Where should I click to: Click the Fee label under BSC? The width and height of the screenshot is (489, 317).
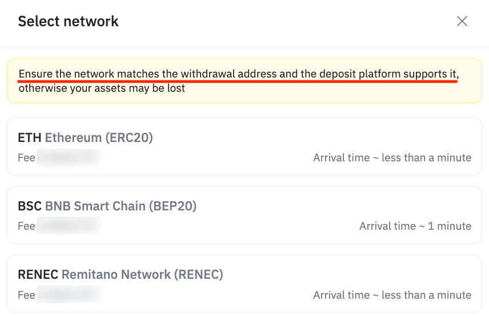(x=26, y=226)
